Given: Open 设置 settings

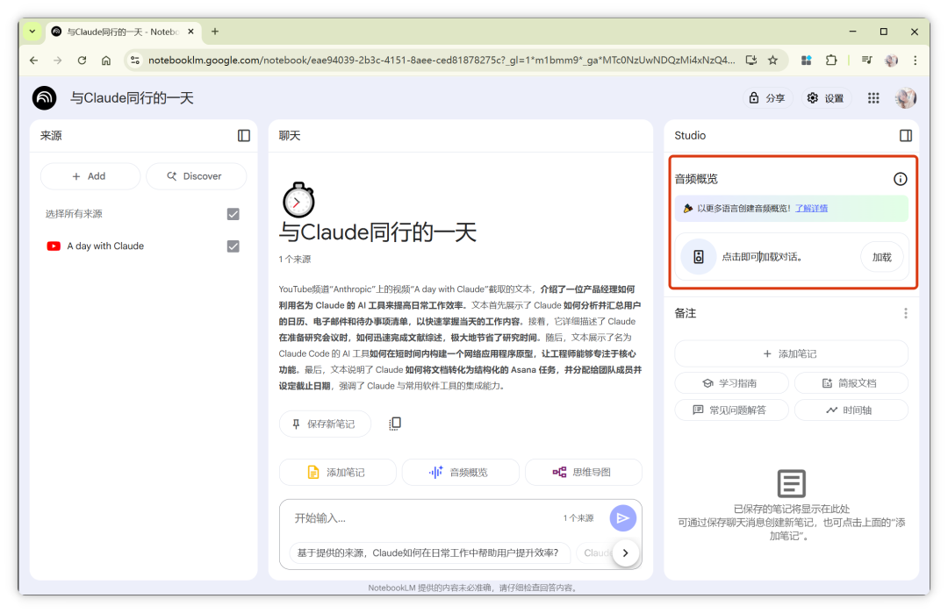Looking at the screenshot, I should [x=826, y=98].
